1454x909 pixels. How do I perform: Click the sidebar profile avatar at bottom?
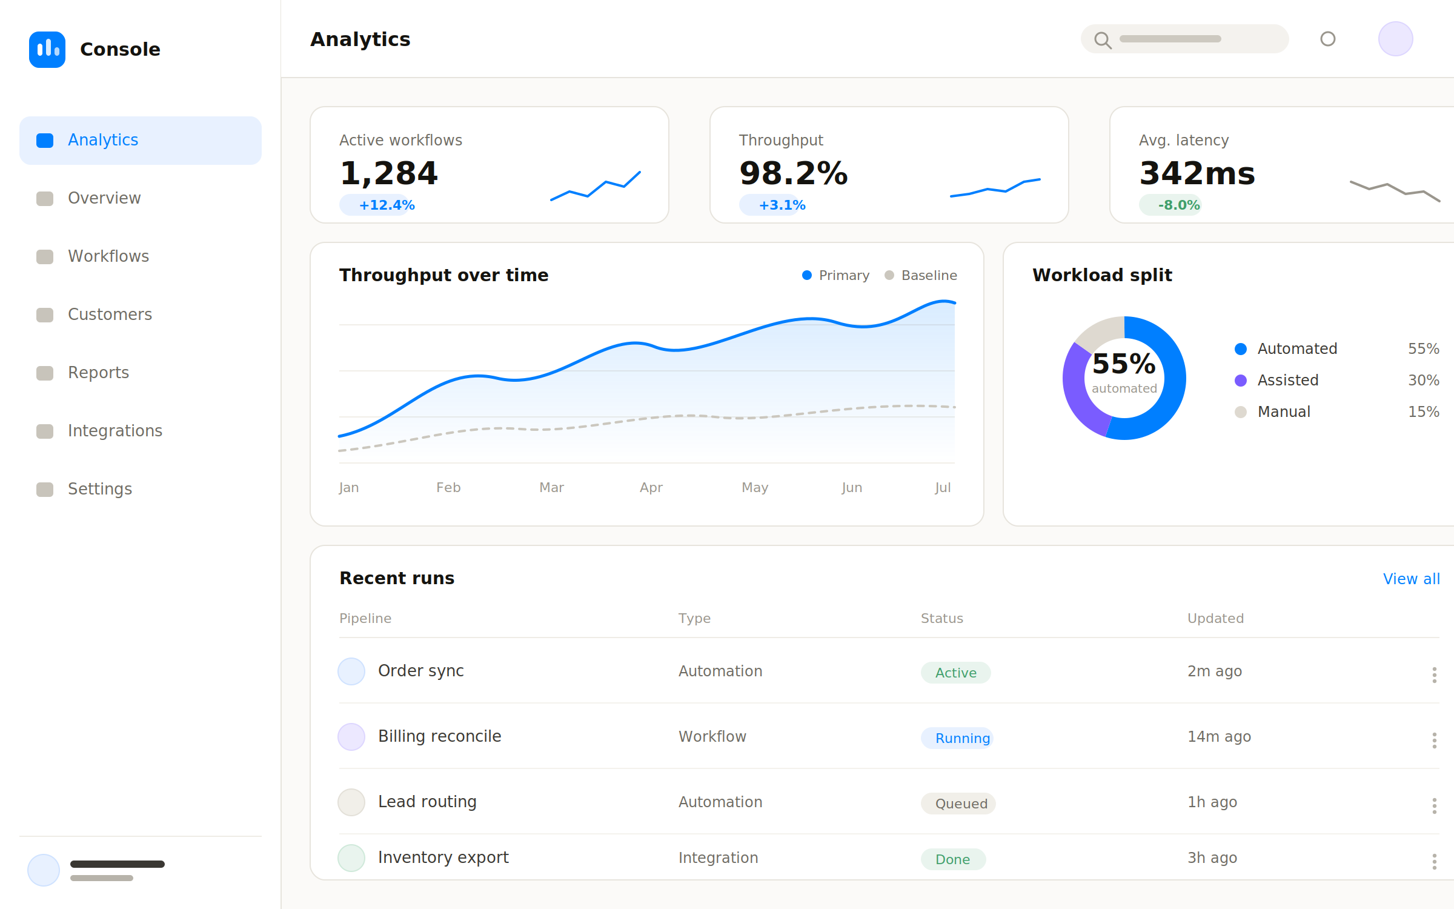[x=44, y=870]
